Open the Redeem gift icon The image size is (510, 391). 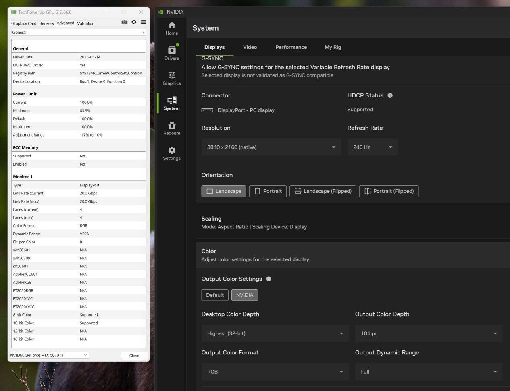pos(172,128)
